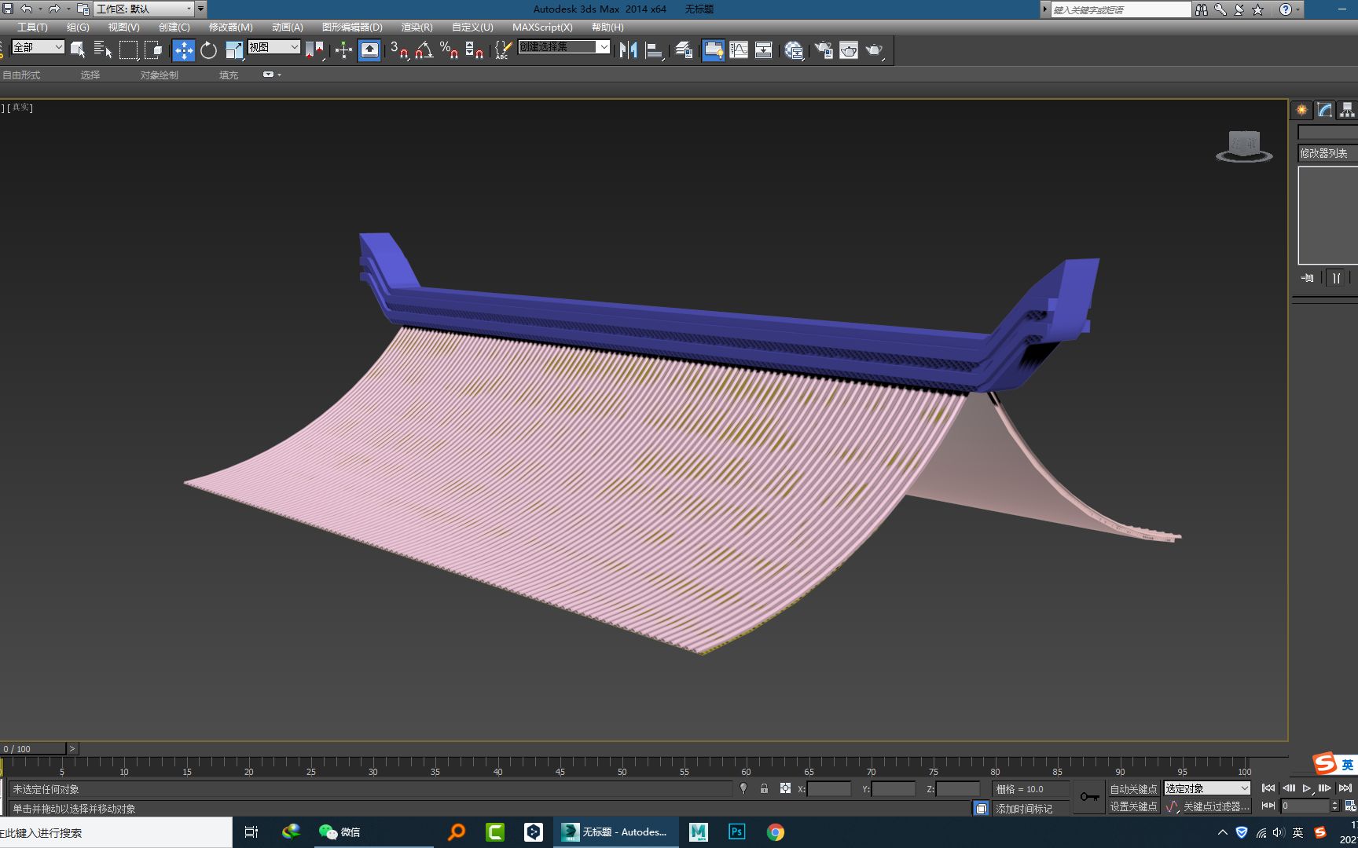1358x848 pixels.
Task: Activate the Select and Rotate tool
Action: (x=208, y=49)
